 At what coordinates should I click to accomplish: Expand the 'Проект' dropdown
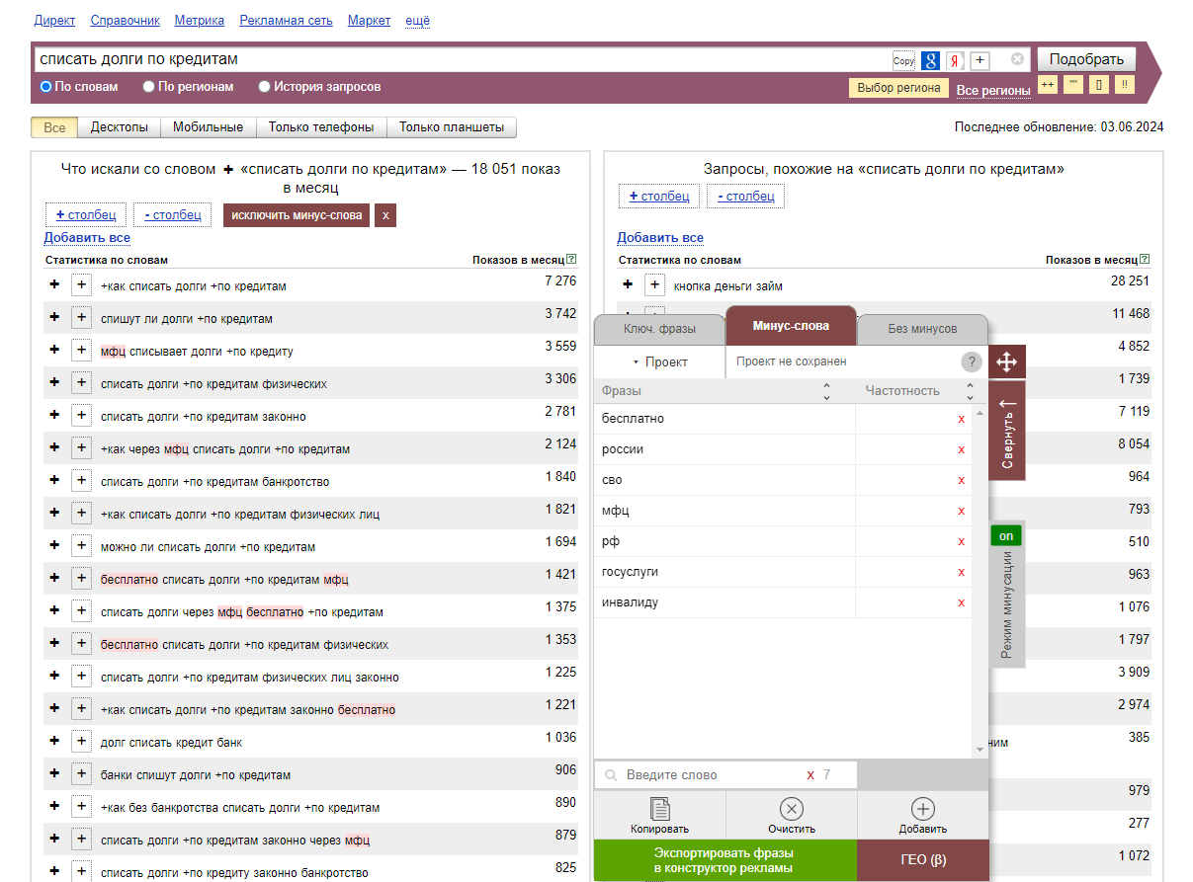point(660,362)
